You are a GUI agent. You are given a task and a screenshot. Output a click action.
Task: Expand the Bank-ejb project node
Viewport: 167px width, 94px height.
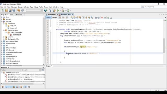click(x=2, y=19)
